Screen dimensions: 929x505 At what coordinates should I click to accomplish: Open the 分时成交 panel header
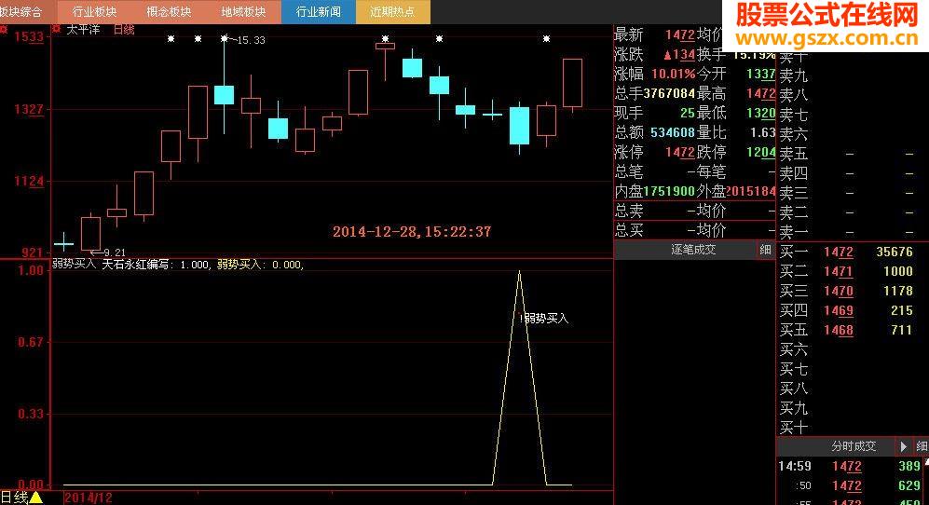854,446
